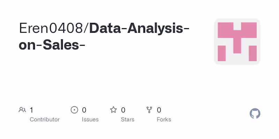Viewport: 279px width, 139px height.
Task: Click the "0" count beside the fork icon
Action: 159,110
